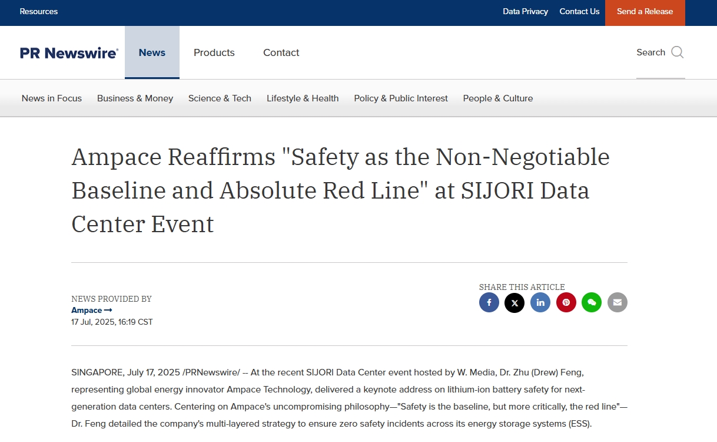Share article on Pinterest
The width and height of the screenshot is (717, 442).
tap(566, 302)
